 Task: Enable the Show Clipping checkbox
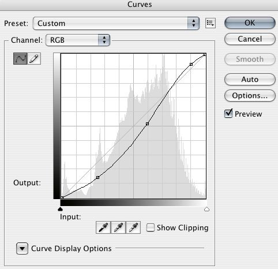[150, 227]
